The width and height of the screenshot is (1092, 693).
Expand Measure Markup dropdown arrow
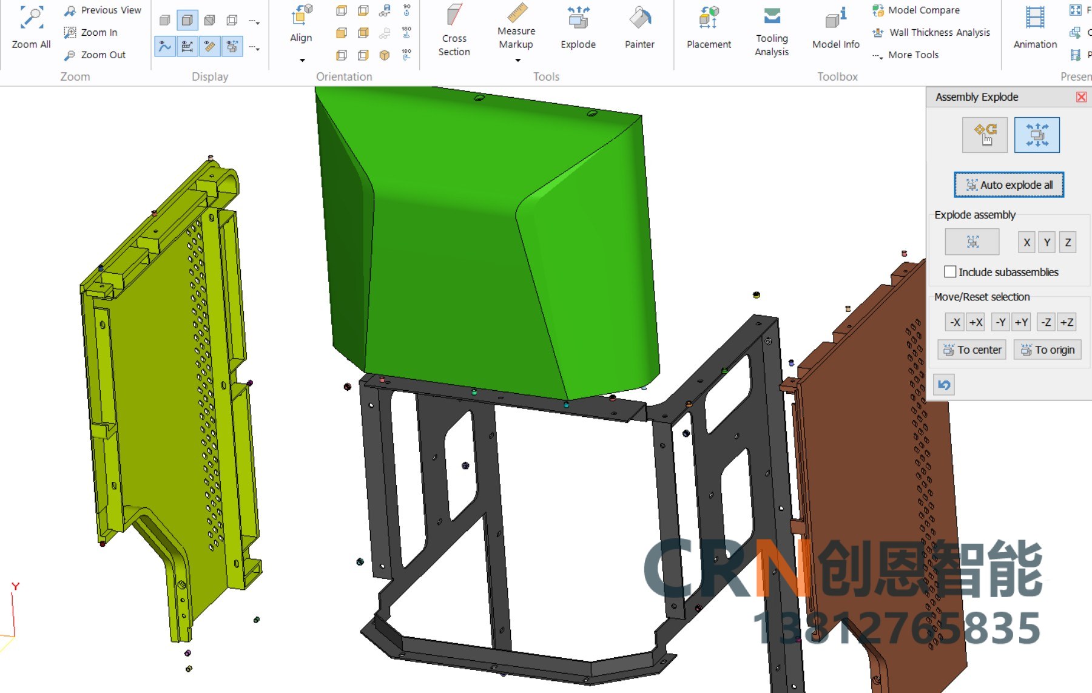pyautogui.click(x=517, y=60)
